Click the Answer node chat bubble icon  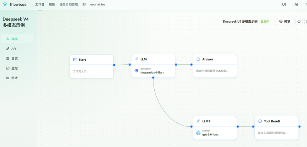click(198, 59)
